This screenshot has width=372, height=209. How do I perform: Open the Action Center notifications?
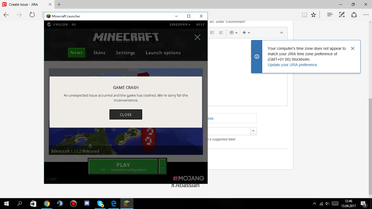pyautogui.click(x=364, y=204)
